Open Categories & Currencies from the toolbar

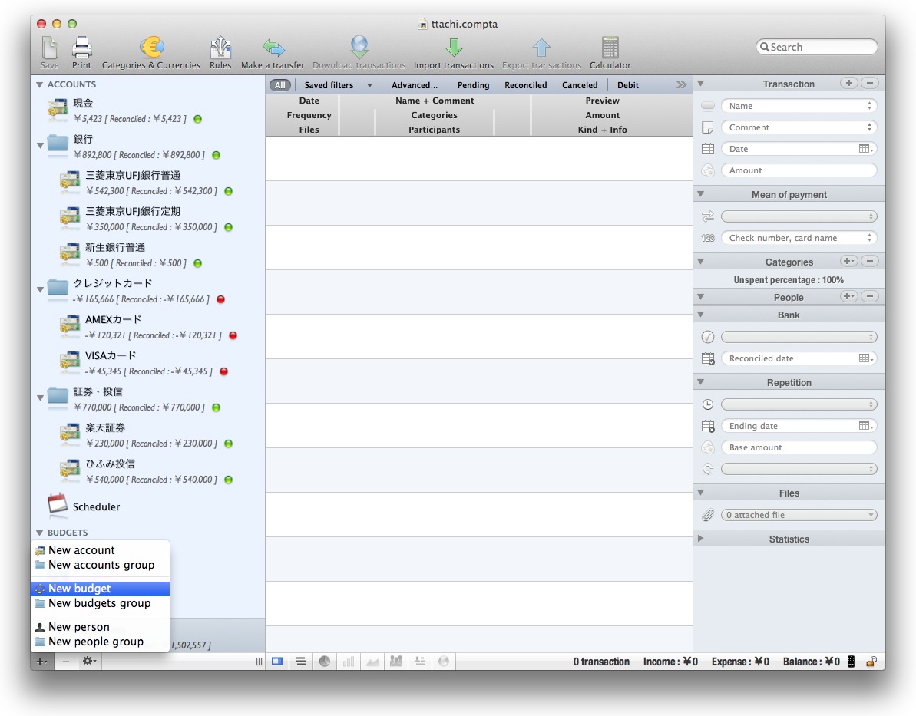[151, 52]
